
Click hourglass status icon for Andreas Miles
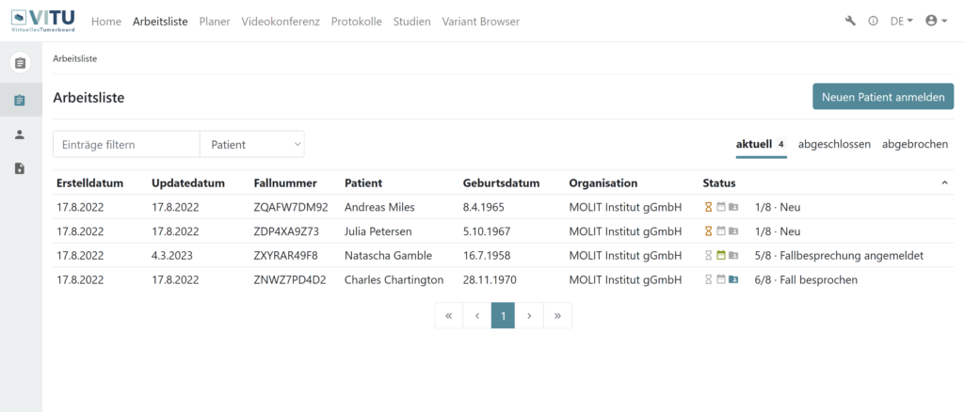coord(708,208)
